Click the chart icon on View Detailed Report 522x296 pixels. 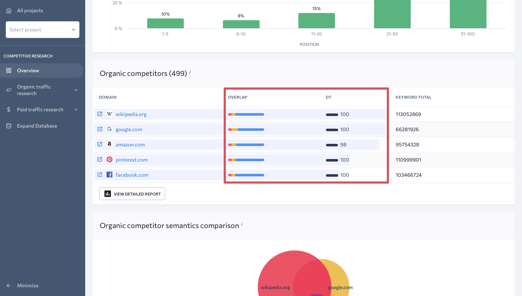108,194
